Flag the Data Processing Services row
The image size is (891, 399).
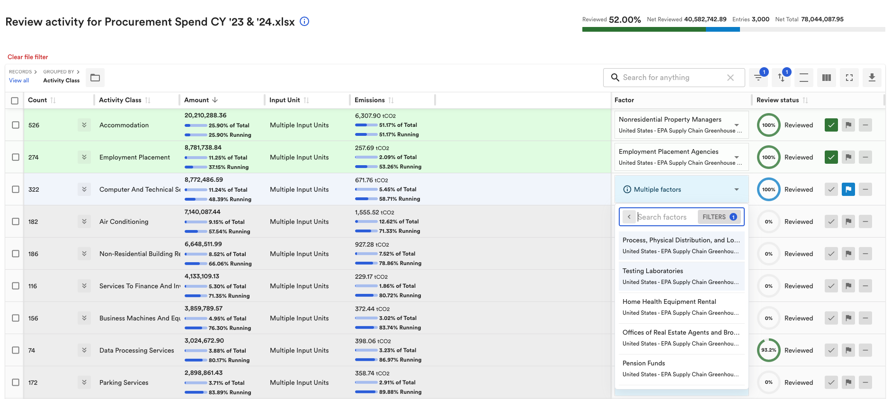click(848, 350)
